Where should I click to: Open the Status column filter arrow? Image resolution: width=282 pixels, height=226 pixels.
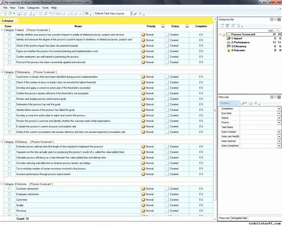pyautogui.click(x=187, y=26)
